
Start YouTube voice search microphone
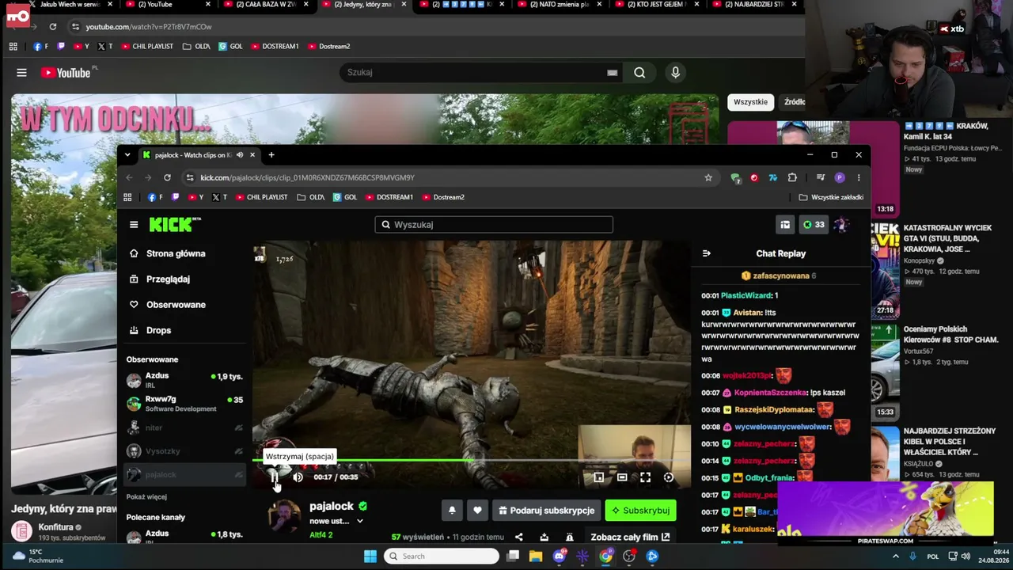(675, 73)
